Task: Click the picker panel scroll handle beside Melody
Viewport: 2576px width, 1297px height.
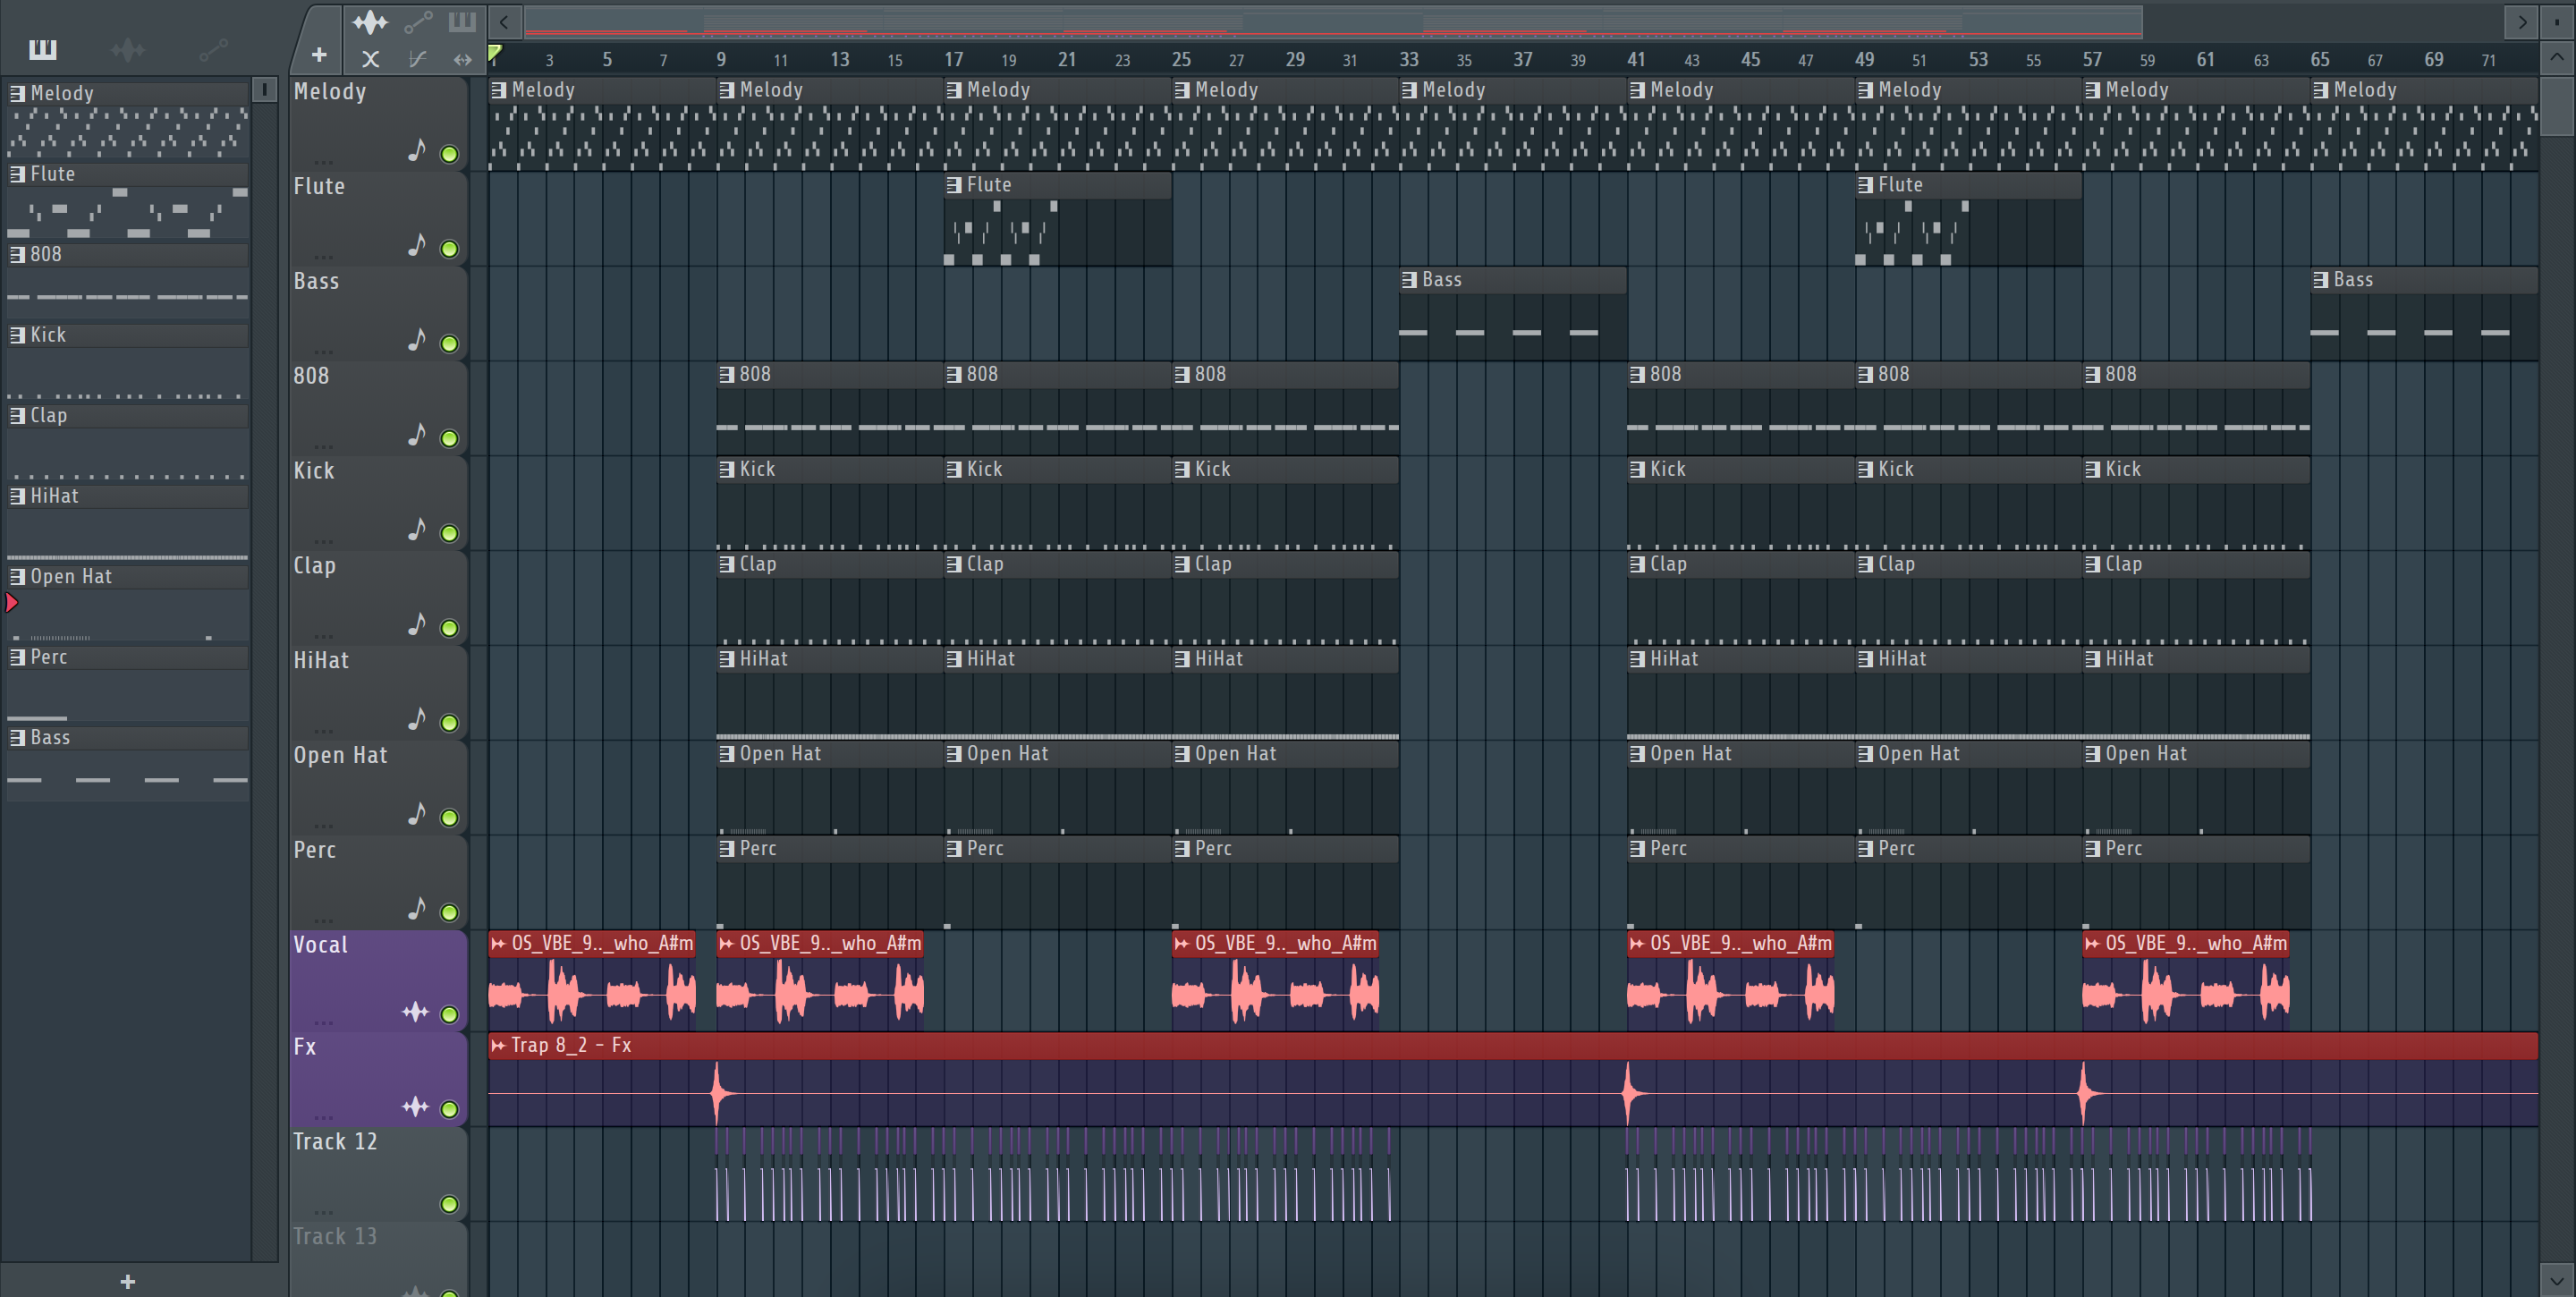Action: point(264,90)
